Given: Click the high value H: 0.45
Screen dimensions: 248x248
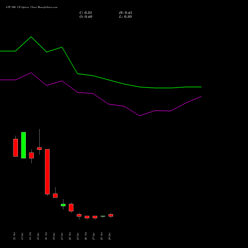Looking at the screenshot, I should click(x=125, y=13).
